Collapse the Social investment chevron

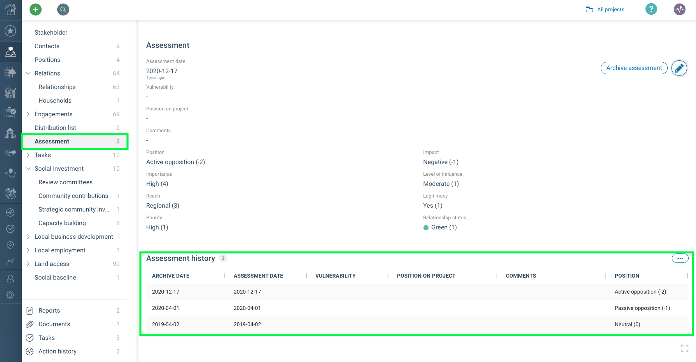[28, 168]
